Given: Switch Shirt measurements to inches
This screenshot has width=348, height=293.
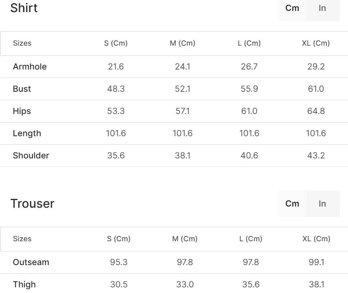Looking at the screenshot, I should [323, 8].
